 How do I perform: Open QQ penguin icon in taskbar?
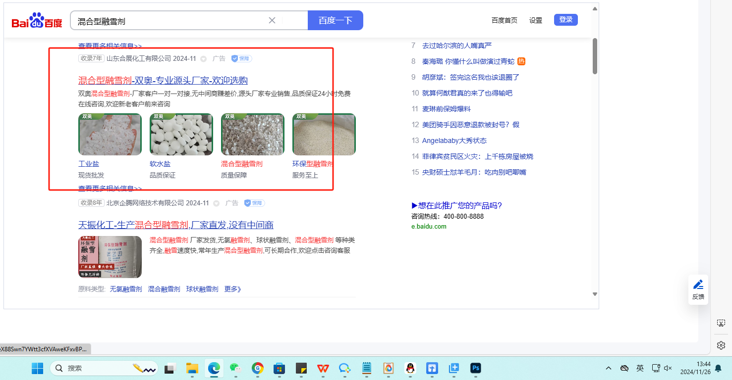pos(410,368)
